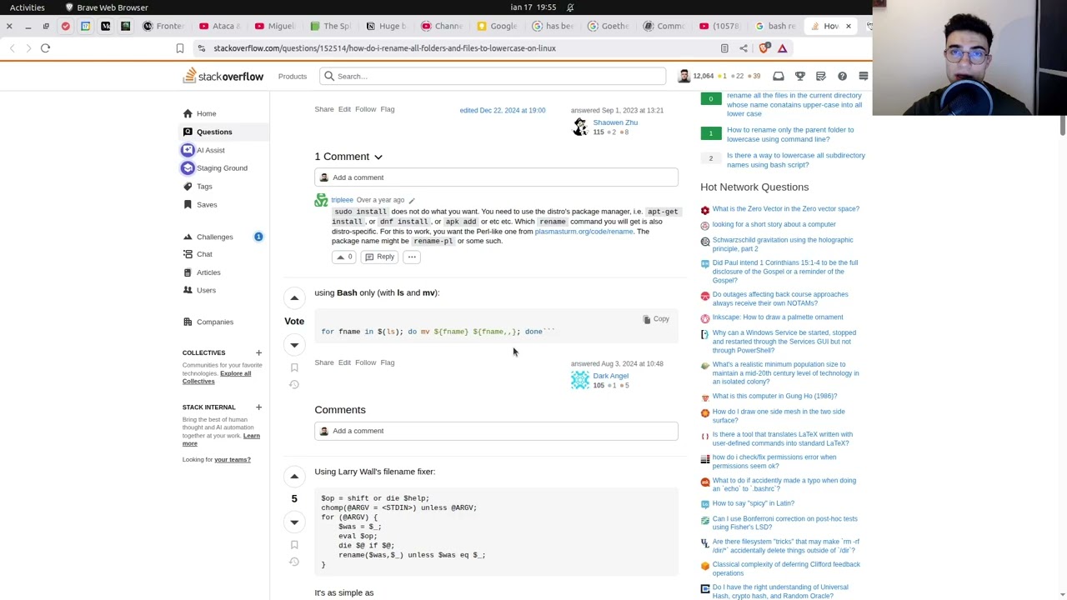
Task: Click the Stack Overflow search field
Action: pos(492,77)
